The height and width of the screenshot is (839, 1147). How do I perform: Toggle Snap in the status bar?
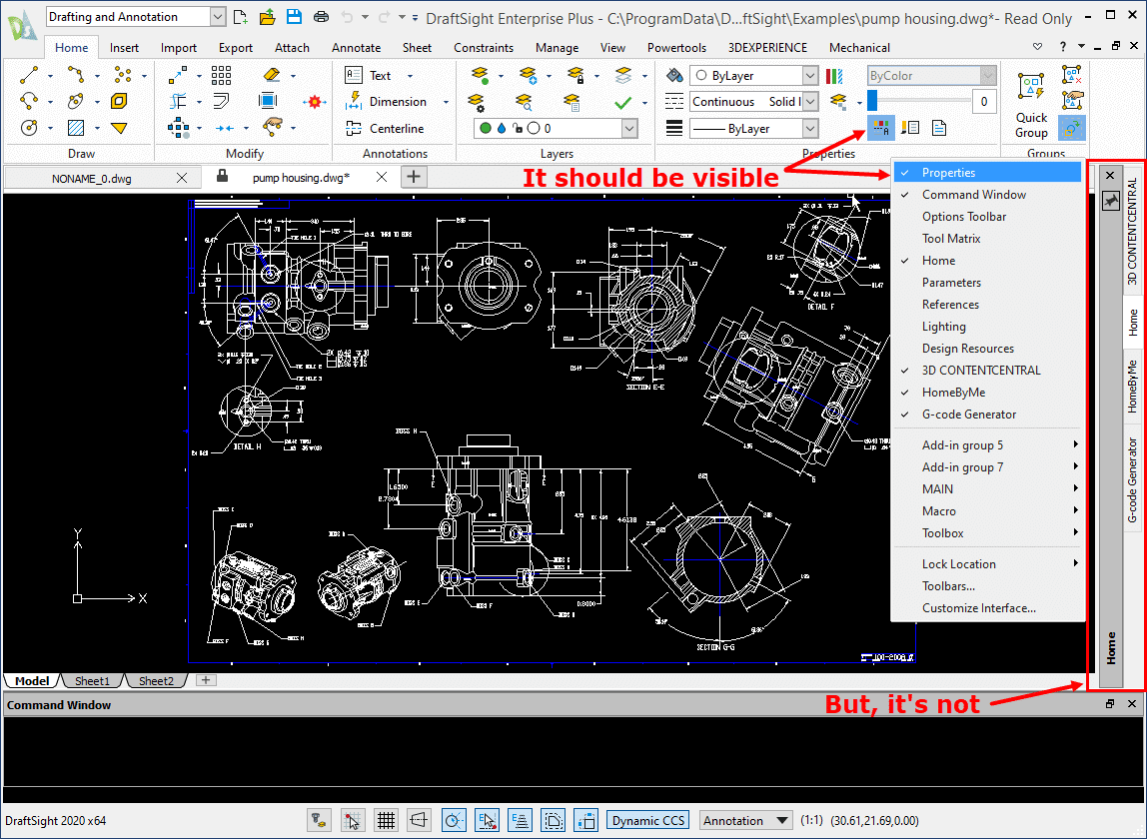(x=352, y=821)
